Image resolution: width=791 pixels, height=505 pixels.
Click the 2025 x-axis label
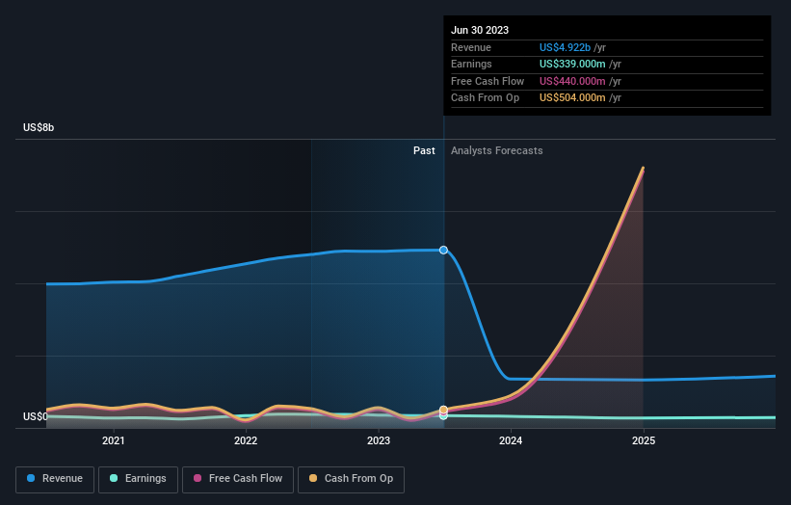644,440
